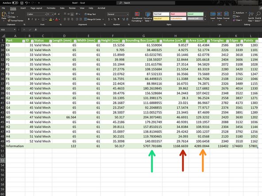The height and width of the screenshot is (196, 262).
Task: Open Conditional Formatting menu
Action: click(x=137, y=17)
